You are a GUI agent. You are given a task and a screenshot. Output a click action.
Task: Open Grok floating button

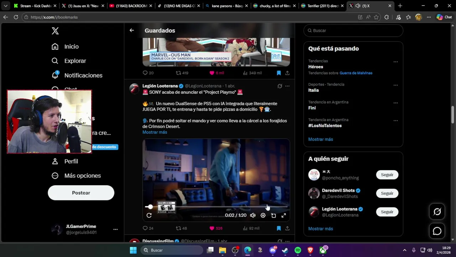click(437, 212)
